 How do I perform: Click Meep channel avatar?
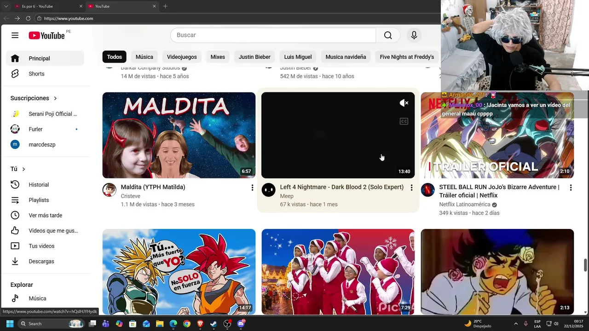(269, 189)
